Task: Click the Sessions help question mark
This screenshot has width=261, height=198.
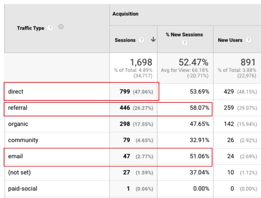Action: tap(142, 40)
